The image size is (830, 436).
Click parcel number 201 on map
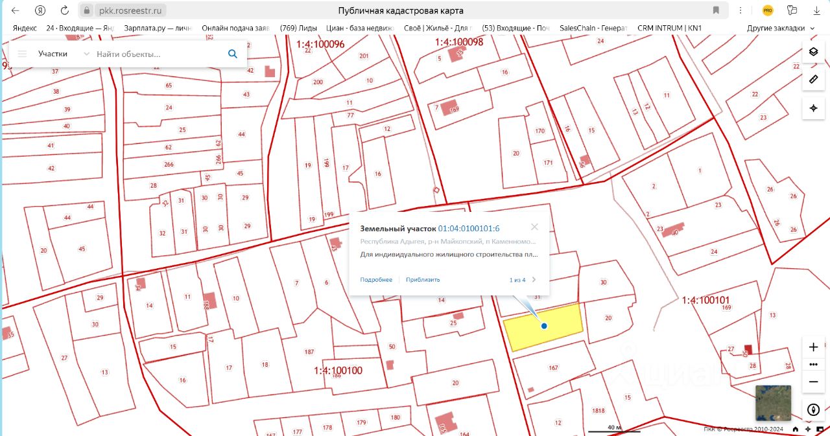point(364,56)
